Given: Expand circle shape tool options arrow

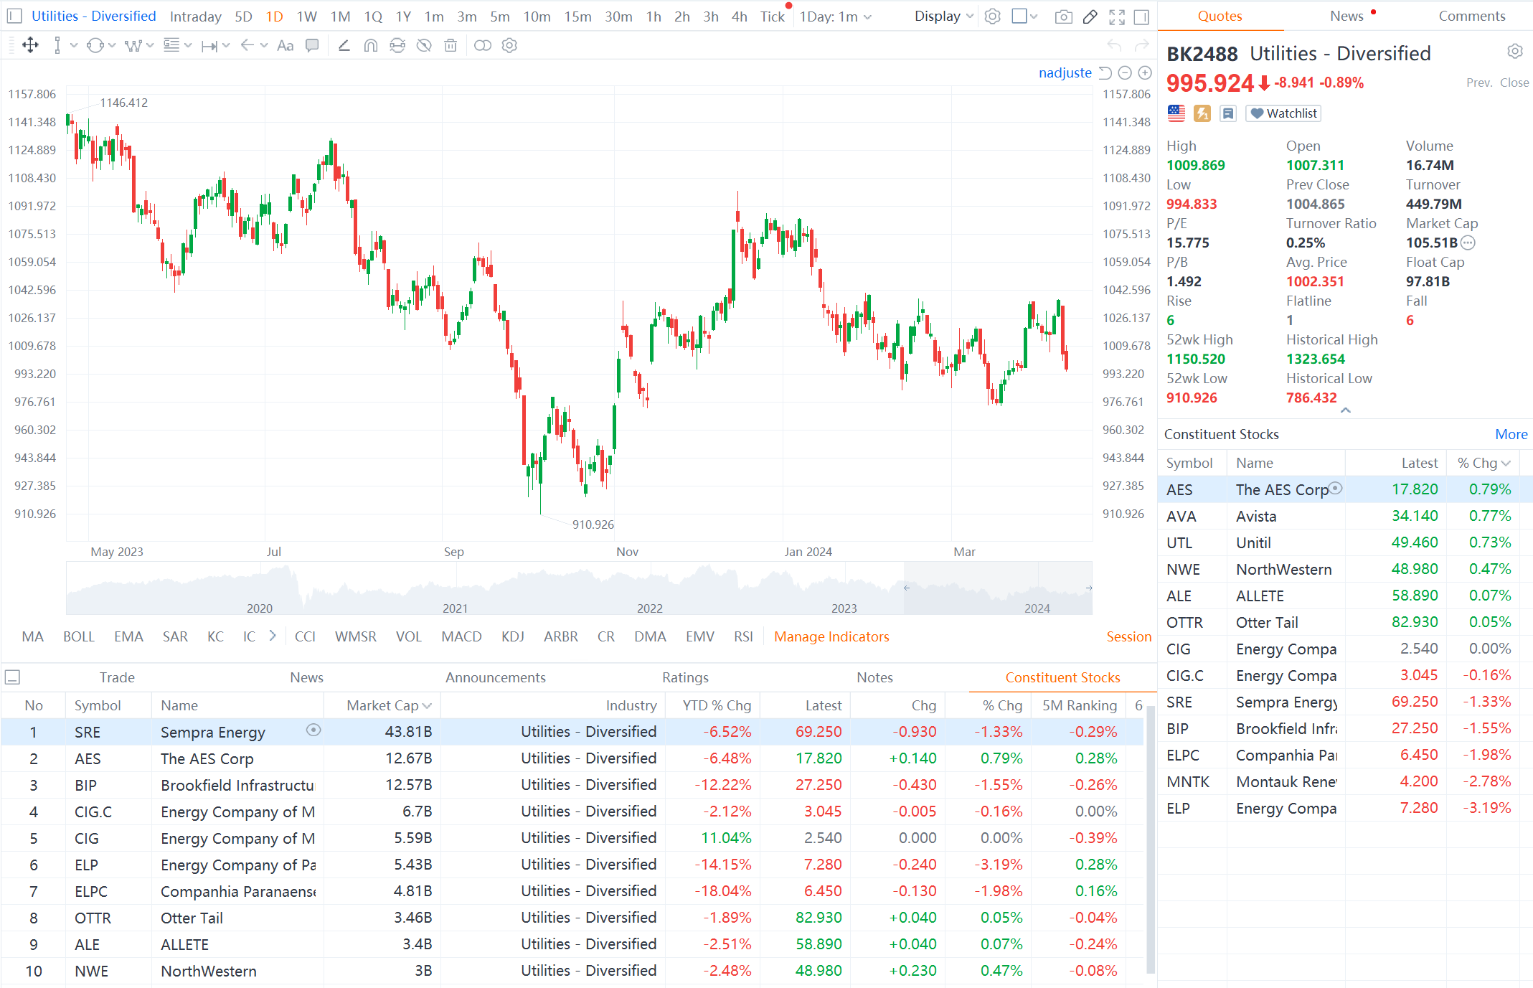Looking at the screenshot, I should coord(112,46).
